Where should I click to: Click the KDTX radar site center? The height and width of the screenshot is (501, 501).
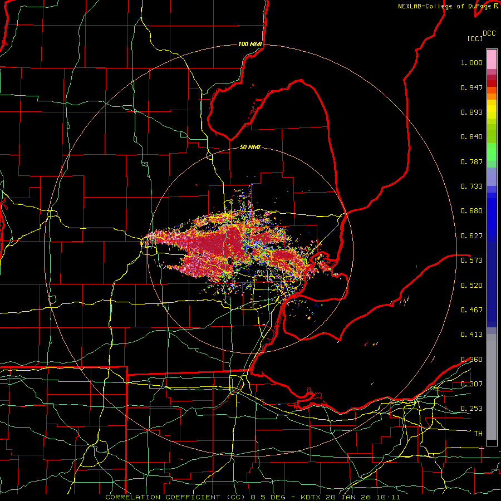click(x=249, y=249)
